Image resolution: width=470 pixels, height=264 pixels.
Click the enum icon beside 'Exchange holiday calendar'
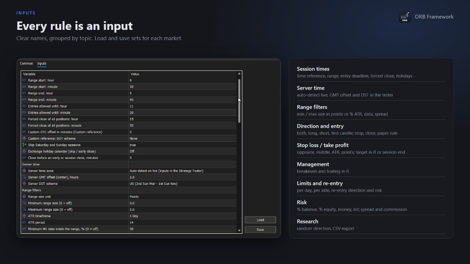pyautogui.click(x=24, y=152)
